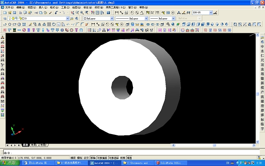This screenshot has height=166, width=265.
Task: Open the Layer Properties Manager icon
Action: click(x=5, y=18)
